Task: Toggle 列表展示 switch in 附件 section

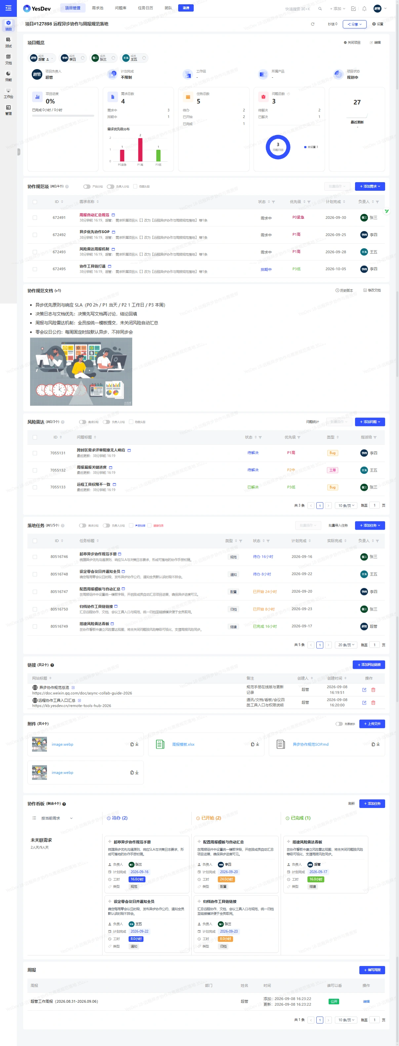Action: tap(339, 724)
